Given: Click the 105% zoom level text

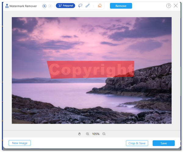Looking at the screenshot, I should [x=96, y=134].
